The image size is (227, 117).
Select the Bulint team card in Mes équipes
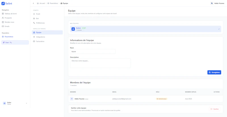[x=146, y=29]
